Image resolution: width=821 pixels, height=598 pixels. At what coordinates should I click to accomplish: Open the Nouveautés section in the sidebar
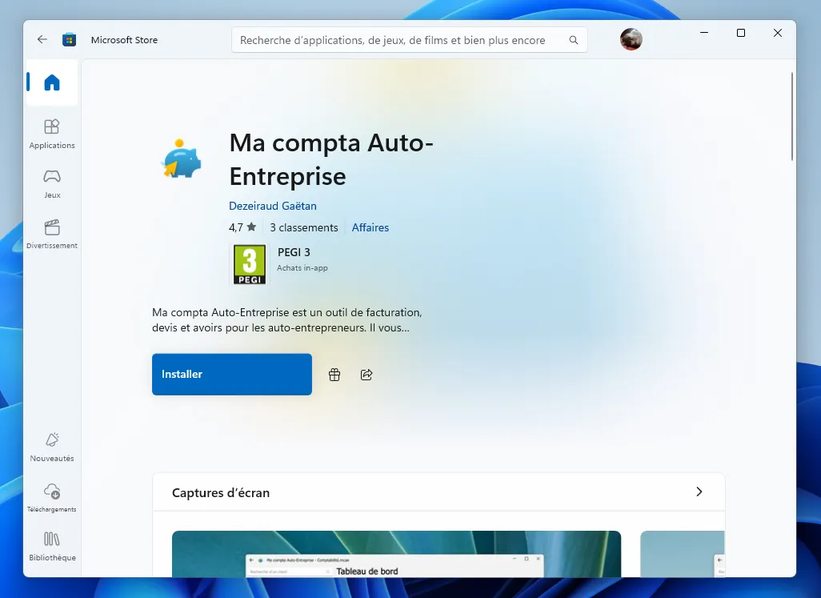click(51, 447)
